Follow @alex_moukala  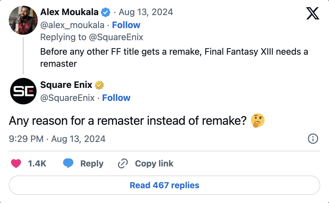click(x=126, y=25)
